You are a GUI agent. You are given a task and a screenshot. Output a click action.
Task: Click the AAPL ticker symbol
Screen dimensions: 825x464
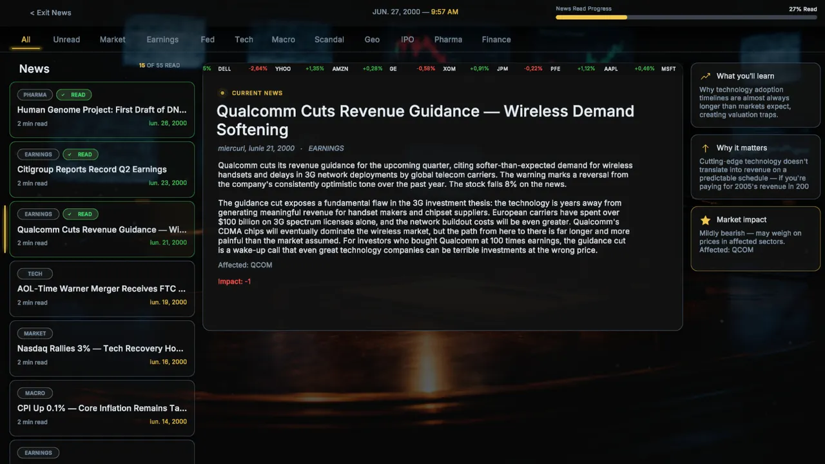tap(610, 68)
